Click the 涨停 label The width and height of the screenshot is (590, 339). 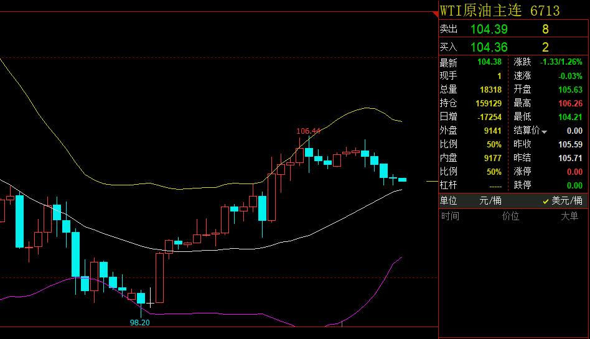(522, 172)
